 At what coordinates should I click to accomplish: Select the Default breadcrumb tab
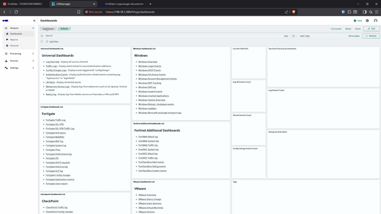point(64,29)
